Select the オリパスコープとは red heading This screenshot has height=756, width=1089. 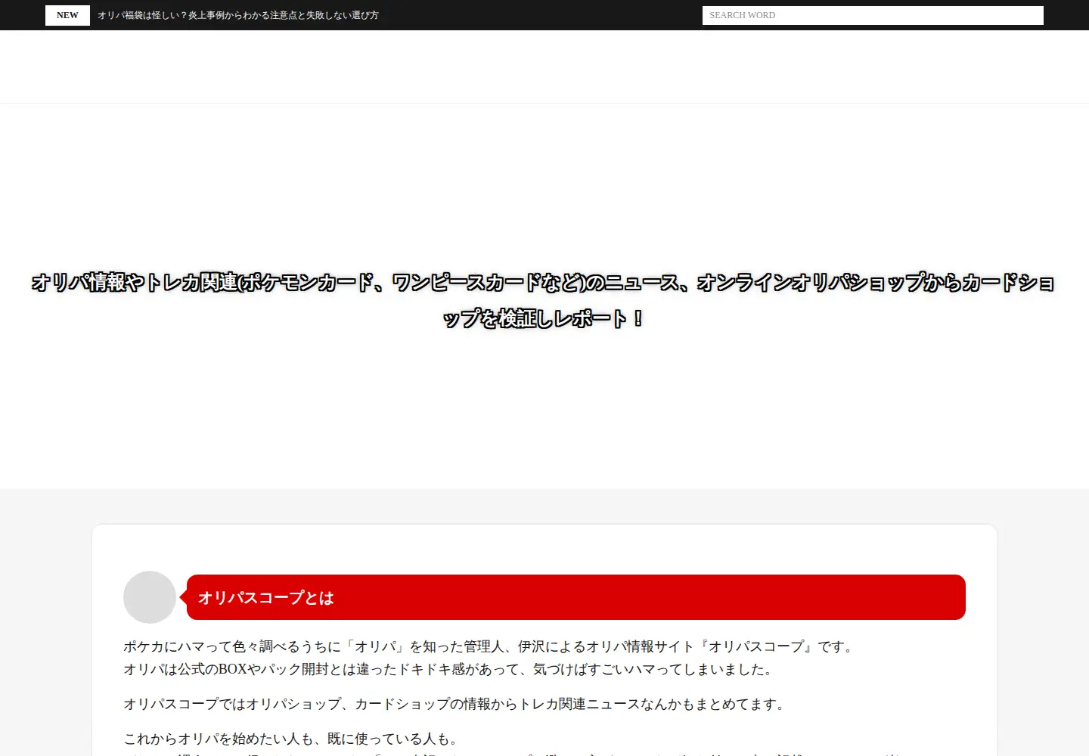576,597
